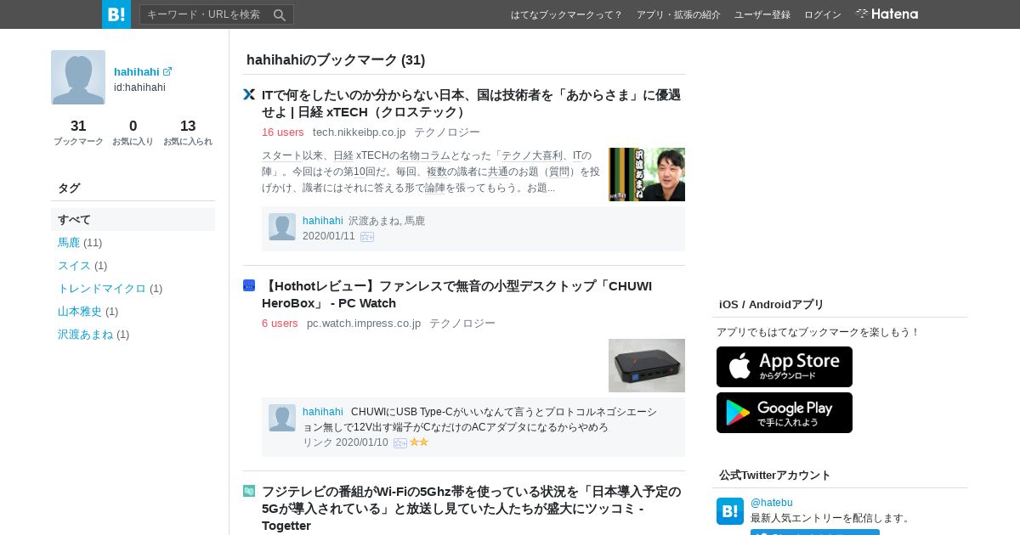Click the hahihahi profile avatar

click(78, 77)
